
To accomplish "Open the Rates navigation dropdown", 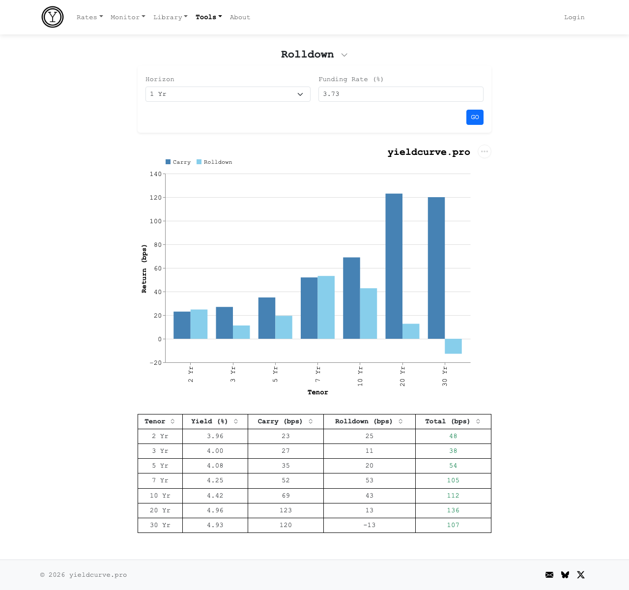I will tap(89, 17).
